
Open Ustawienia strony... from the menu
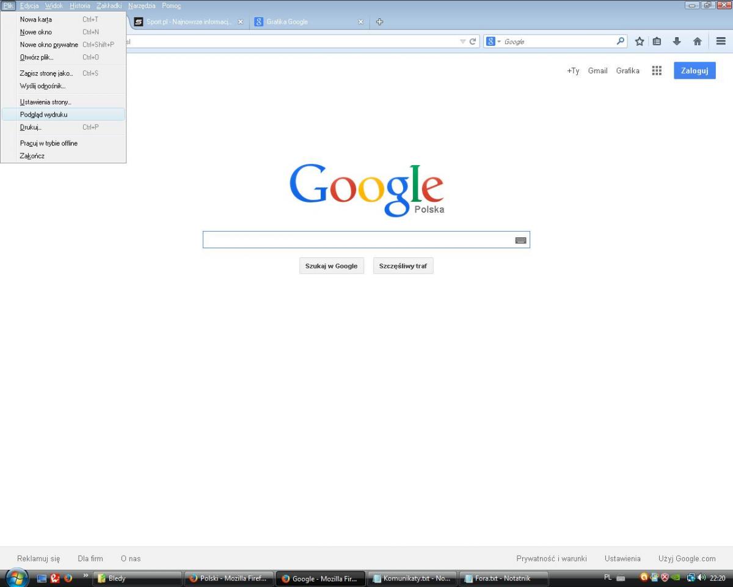(x=64, y=102)
